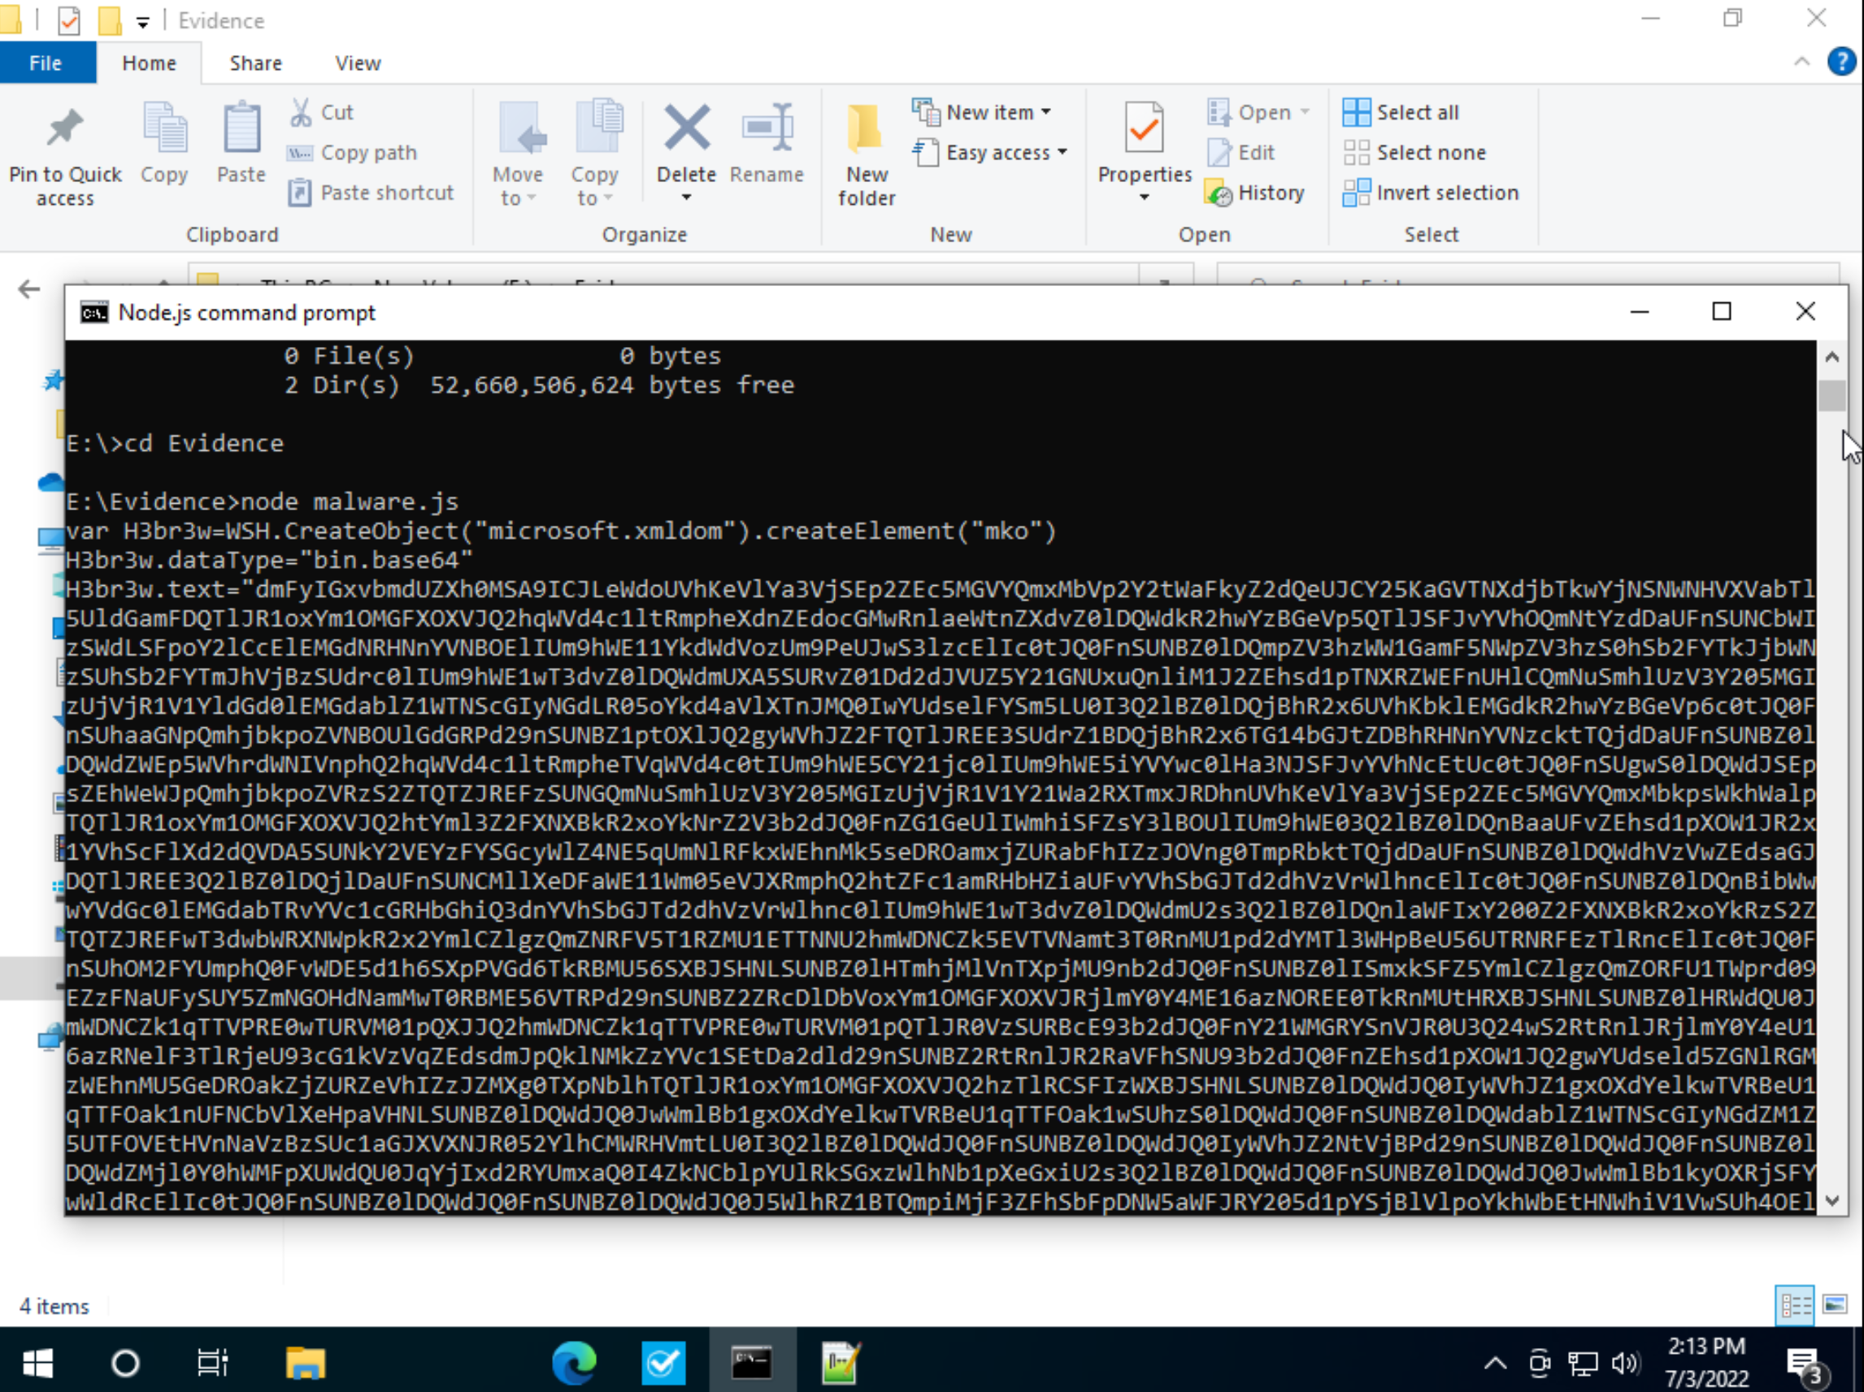Click Select none button
The image size is (1864, 1392).
[x=1430, y=153]
